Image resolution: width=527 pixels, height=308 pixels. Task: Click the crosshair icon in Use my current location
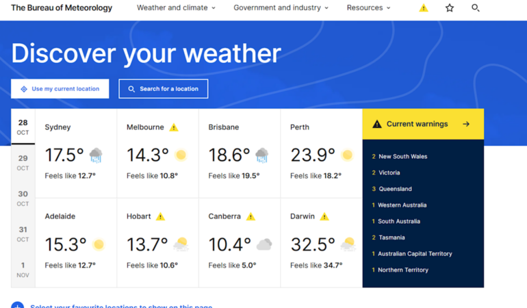(x=24, y=89)
